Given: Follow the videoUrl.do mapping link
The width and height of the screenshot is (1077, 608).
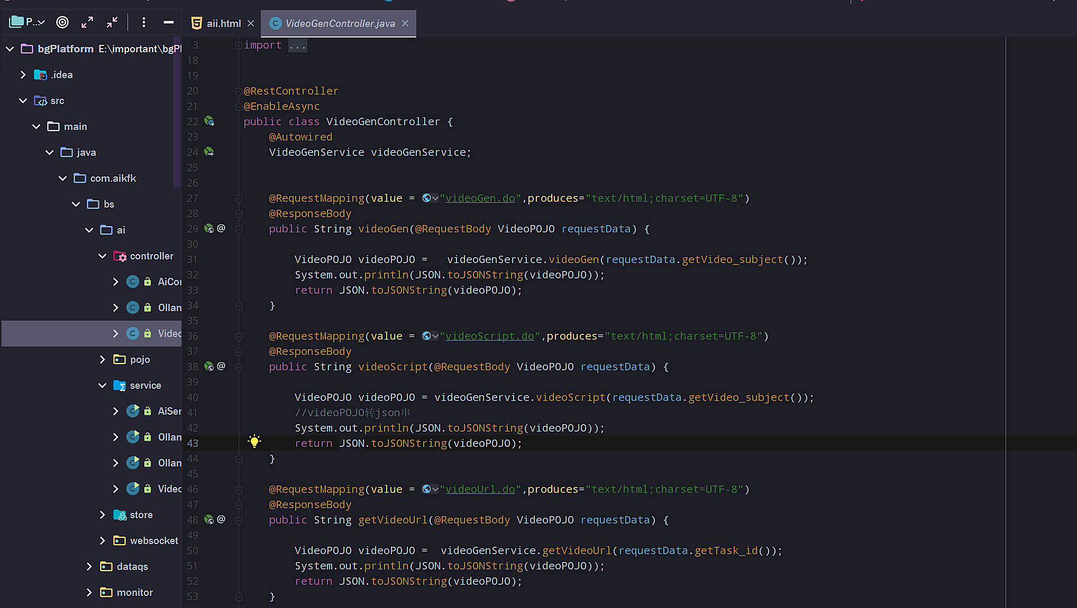Looking at the screenshot, I should (480, 489).
